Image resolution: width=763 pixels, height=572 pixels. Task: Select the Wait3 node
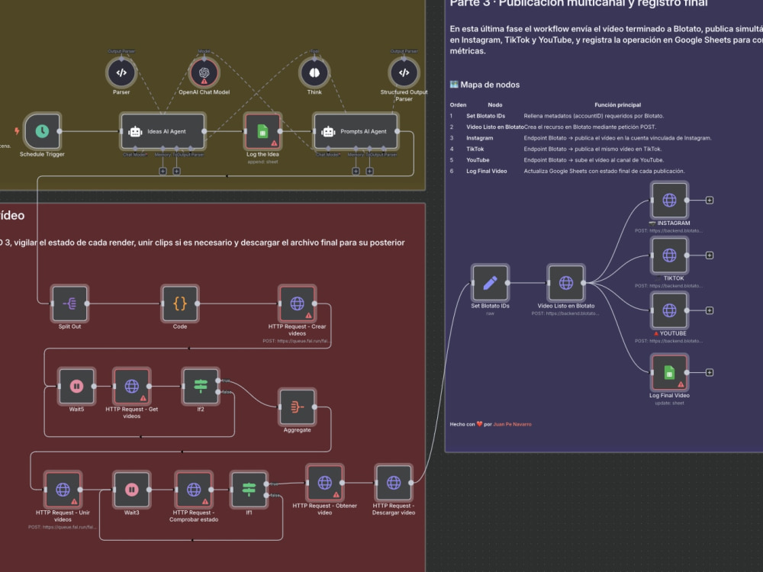tap(131, 490)
